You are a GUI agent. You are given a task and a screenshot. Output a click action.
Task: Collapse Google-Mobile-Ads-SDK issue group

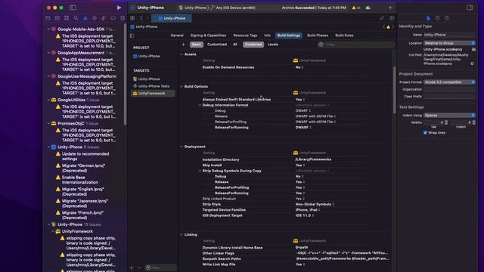(48, 29)
